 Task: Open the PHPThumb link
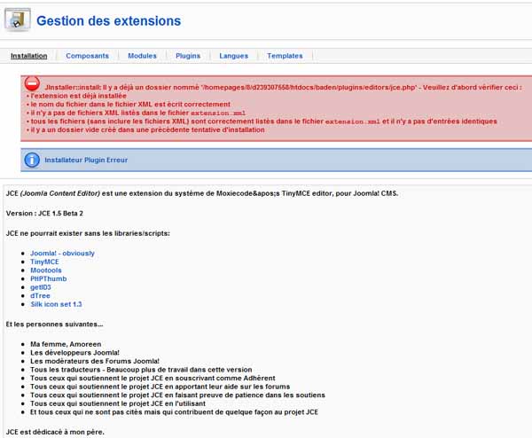(x=49, y=278)
